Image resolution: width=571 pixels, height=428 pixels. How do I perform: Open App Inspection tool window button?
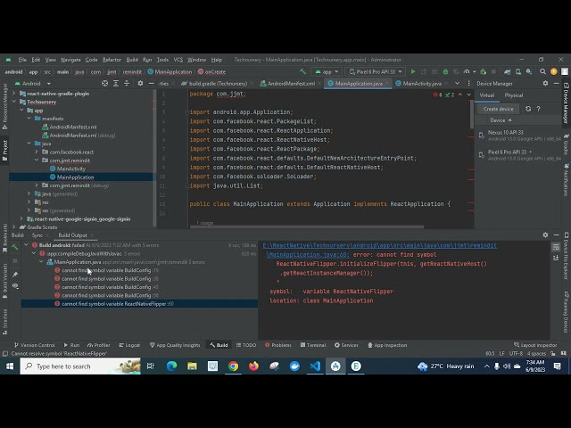pos(387,345)
